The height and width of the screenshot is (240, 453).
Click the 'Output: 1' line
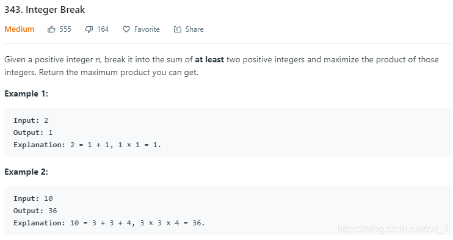[33, 133]
